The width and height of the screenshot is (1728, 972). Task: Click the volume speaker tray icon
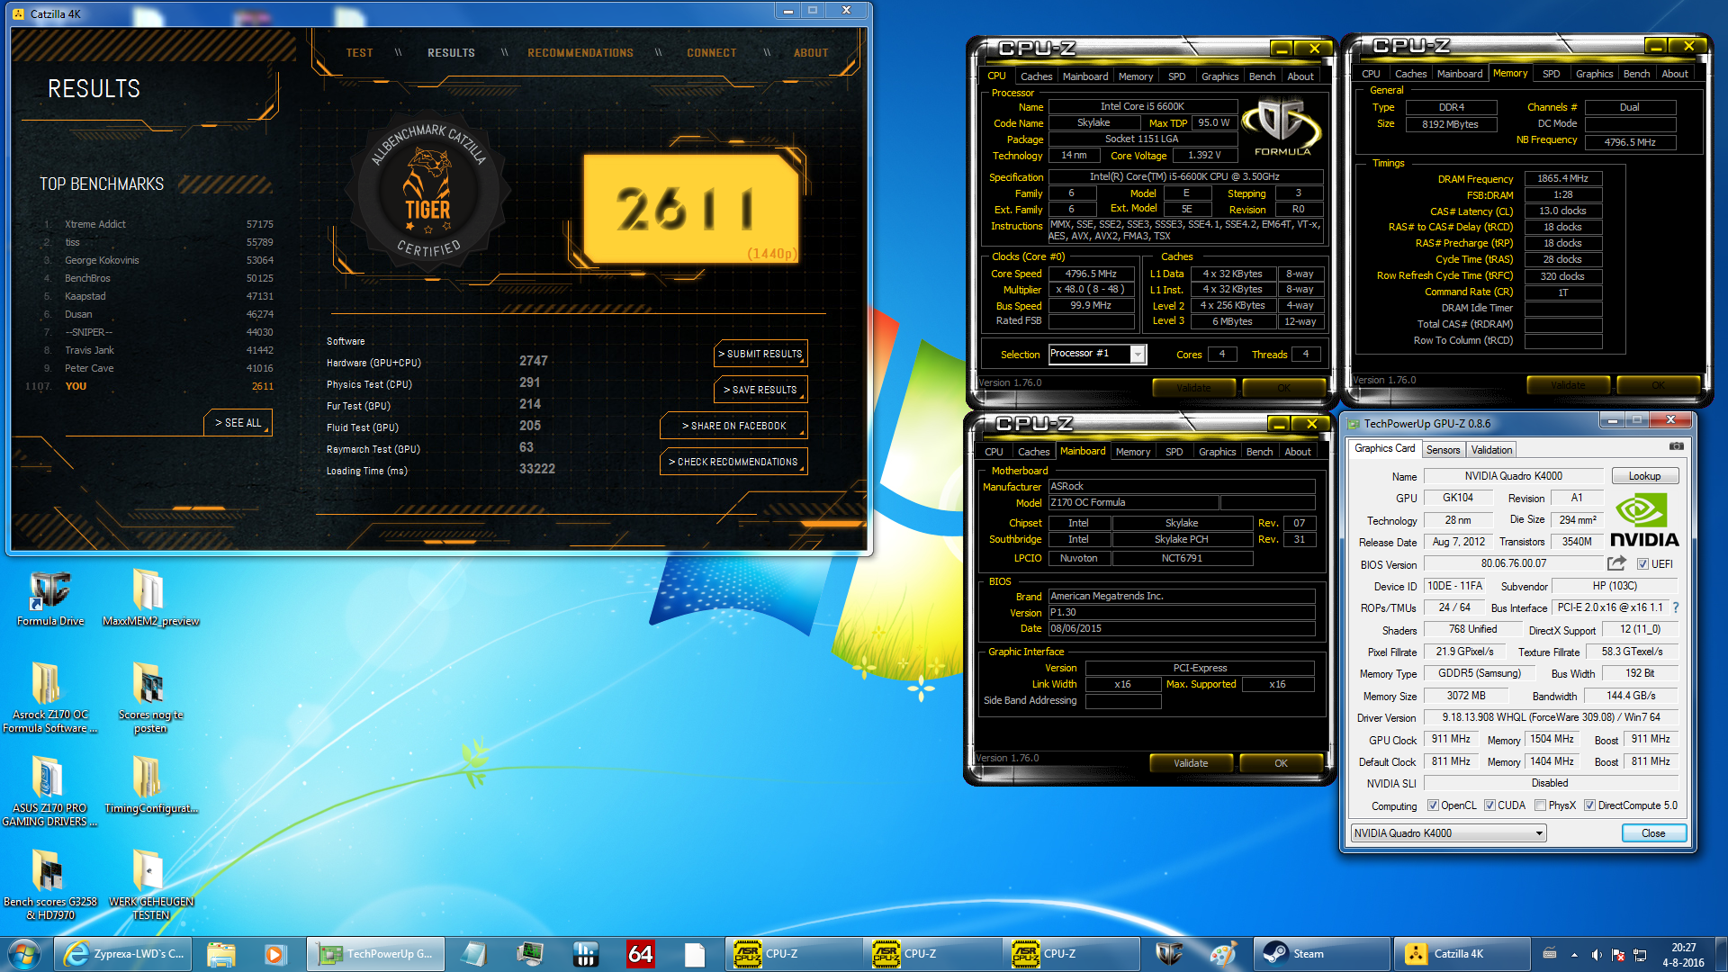point(1596,954)
